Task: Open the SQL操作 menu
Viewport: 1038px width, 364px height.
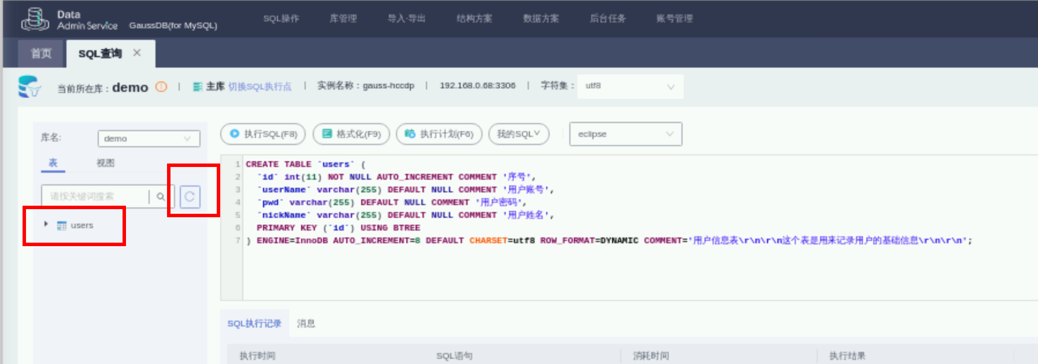Action: click(281, 18)
